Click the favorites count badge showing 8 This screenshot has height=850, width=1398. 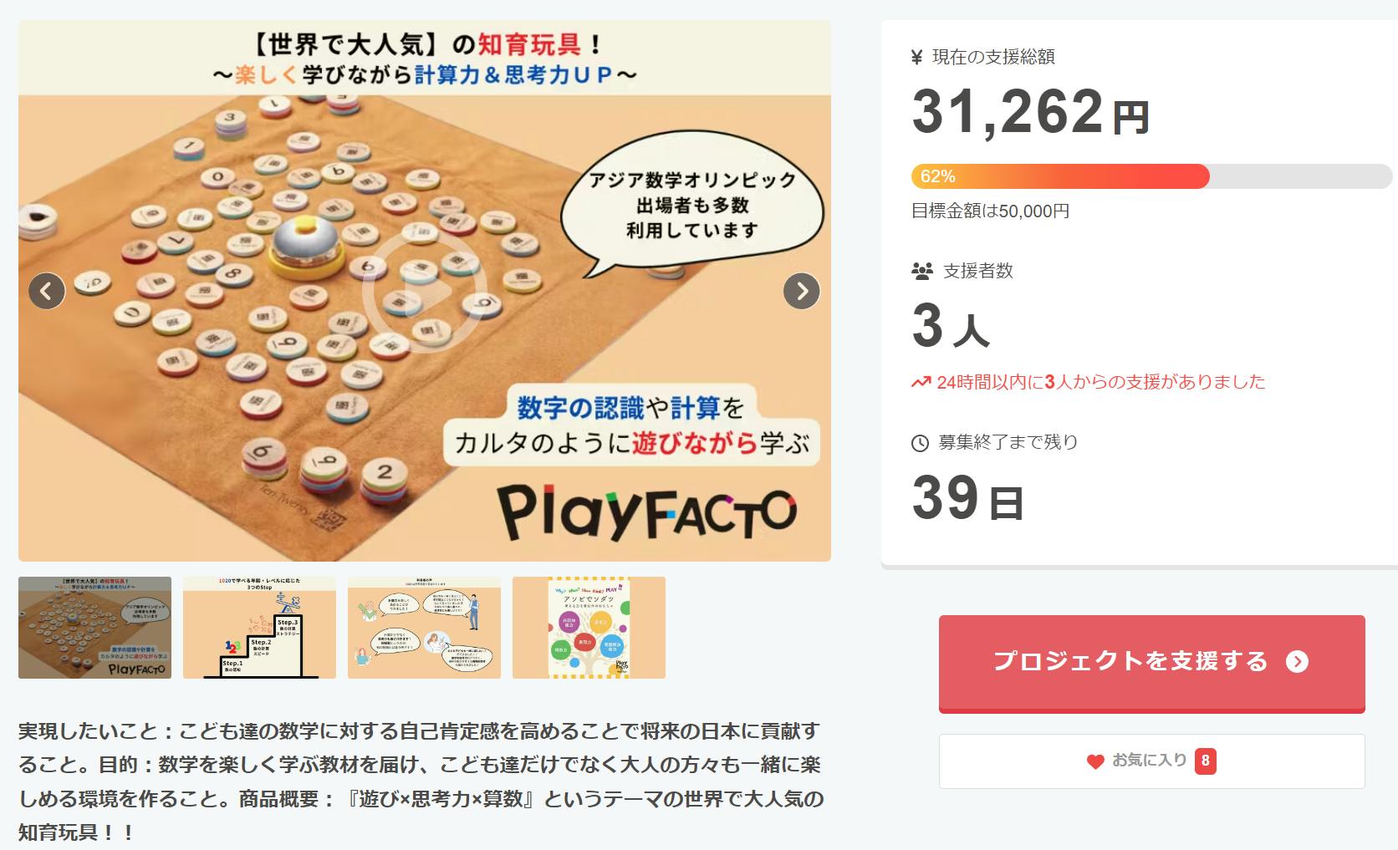coord(1205,761)
